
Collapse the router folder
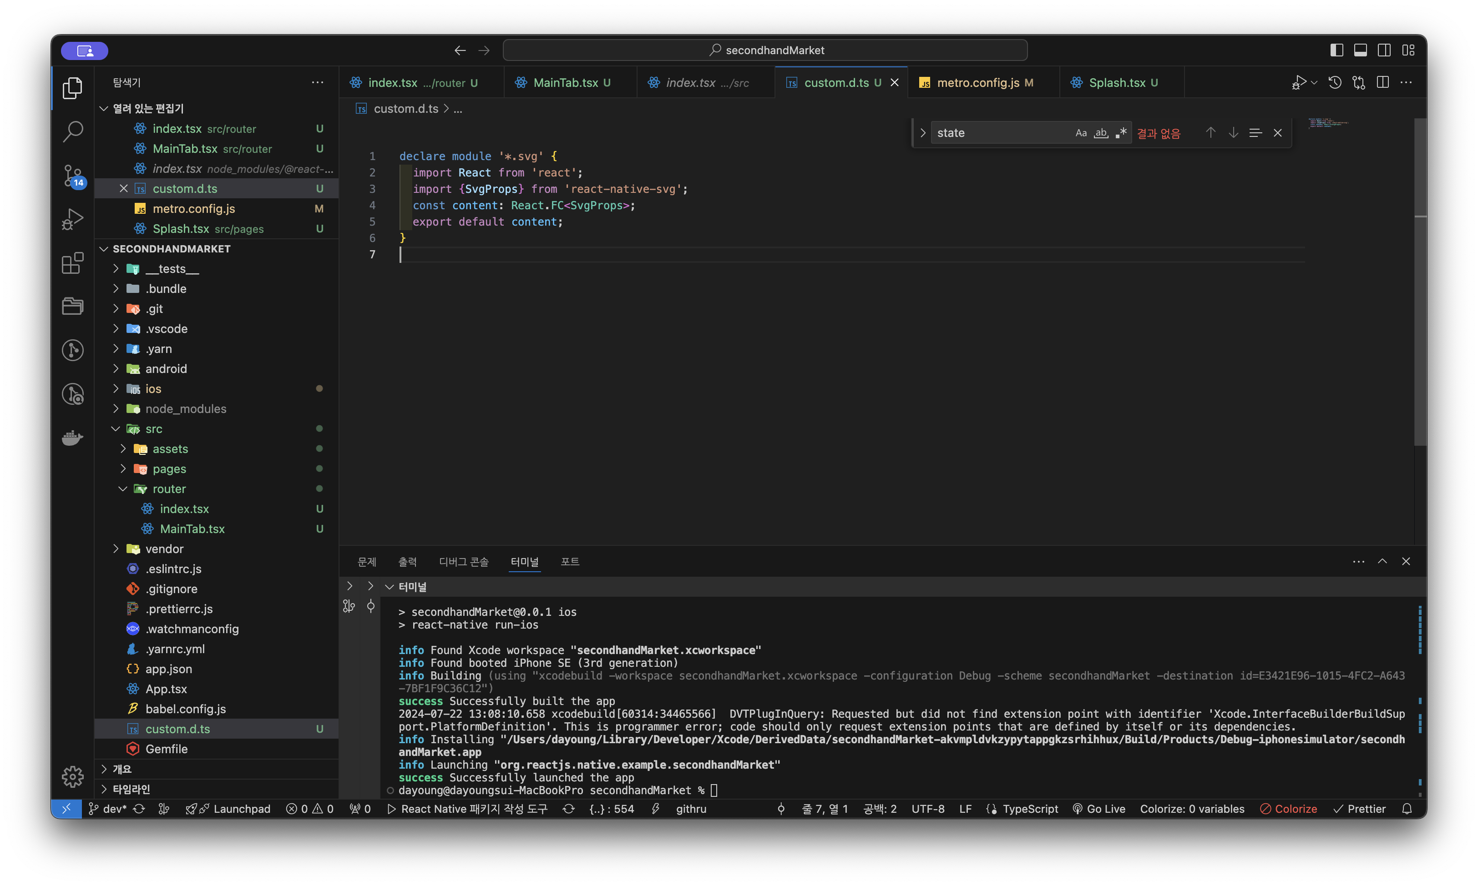click(169, 488)
